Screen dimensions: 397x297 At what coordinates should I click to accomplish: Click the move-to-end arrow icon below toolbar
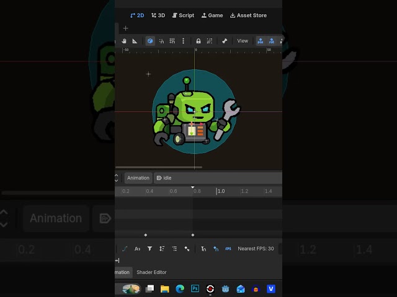pyautogui.click(x=117, y=260)
